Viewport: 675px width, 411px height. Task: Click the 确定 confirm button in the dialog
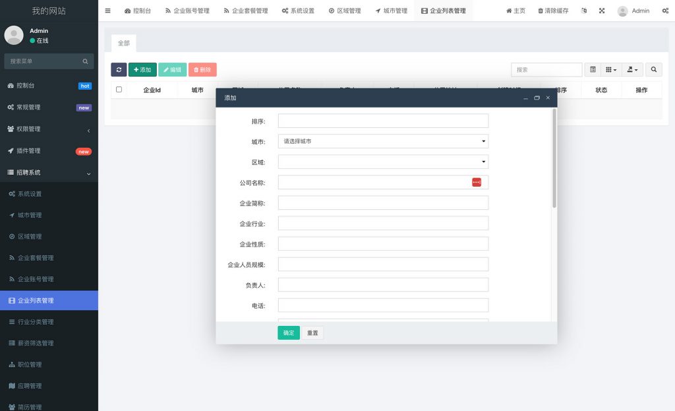coord(288,332)
